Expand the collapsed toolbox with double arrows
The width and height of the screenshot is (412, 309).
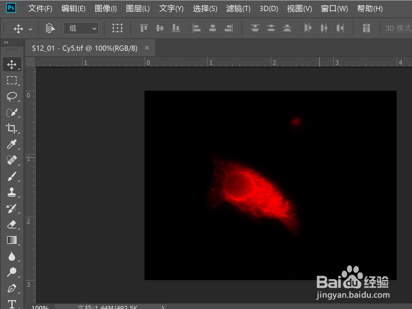[x=6, y=42]
